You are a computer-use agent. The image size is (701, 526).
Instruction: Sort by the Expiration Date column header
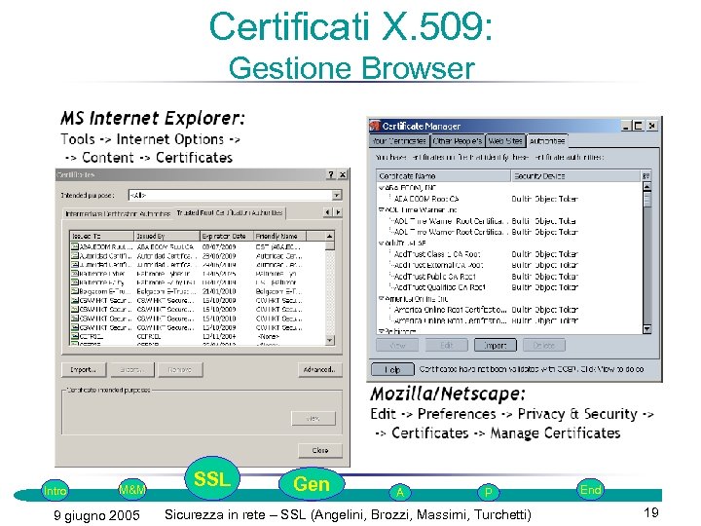[x=227, y=236]
